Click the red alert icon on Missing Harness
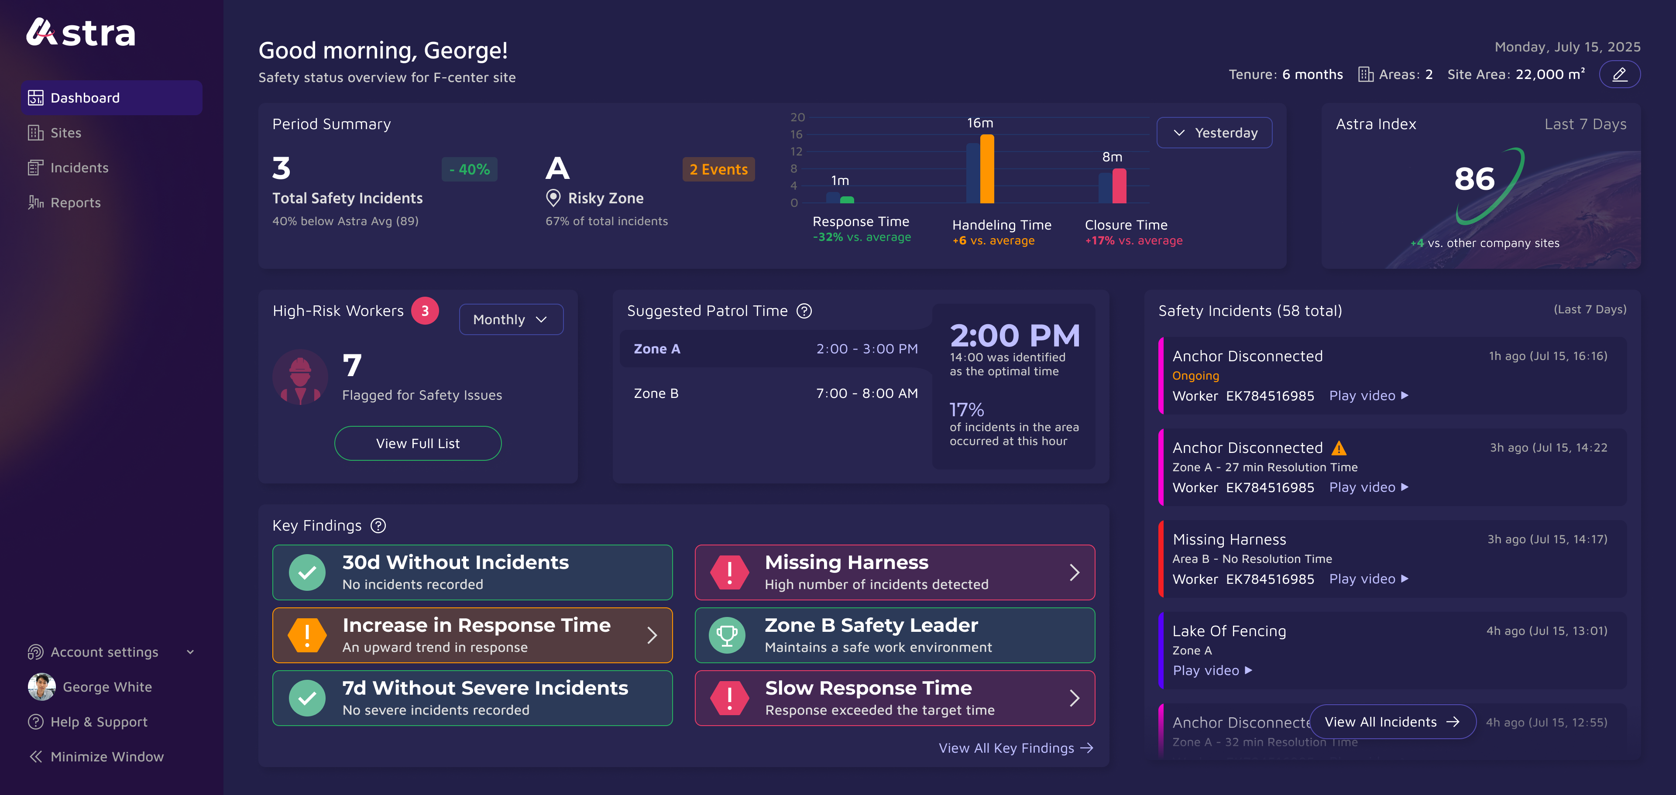Image resolution: width=1676 pixels, height=795 pixels. (729, 572)
